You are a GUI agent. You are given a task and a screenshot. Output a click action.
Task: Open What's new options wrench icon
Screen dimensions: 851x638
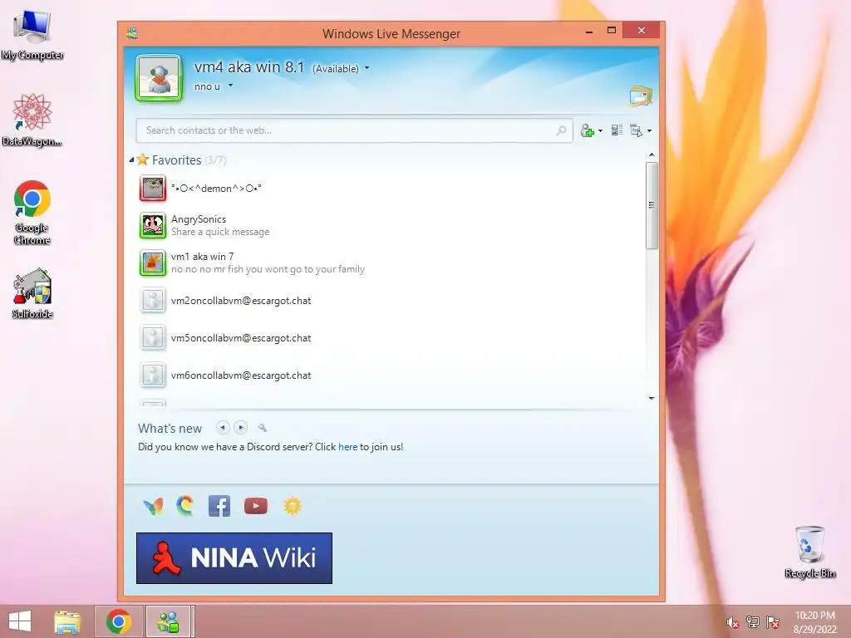262,428
